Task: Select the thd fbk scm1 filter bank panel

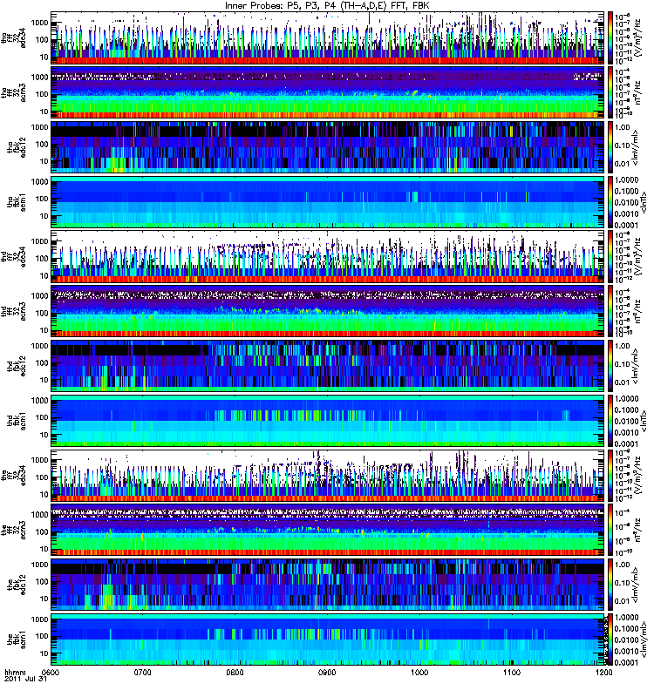Action: pyautogui.click(x=328, y=421)
